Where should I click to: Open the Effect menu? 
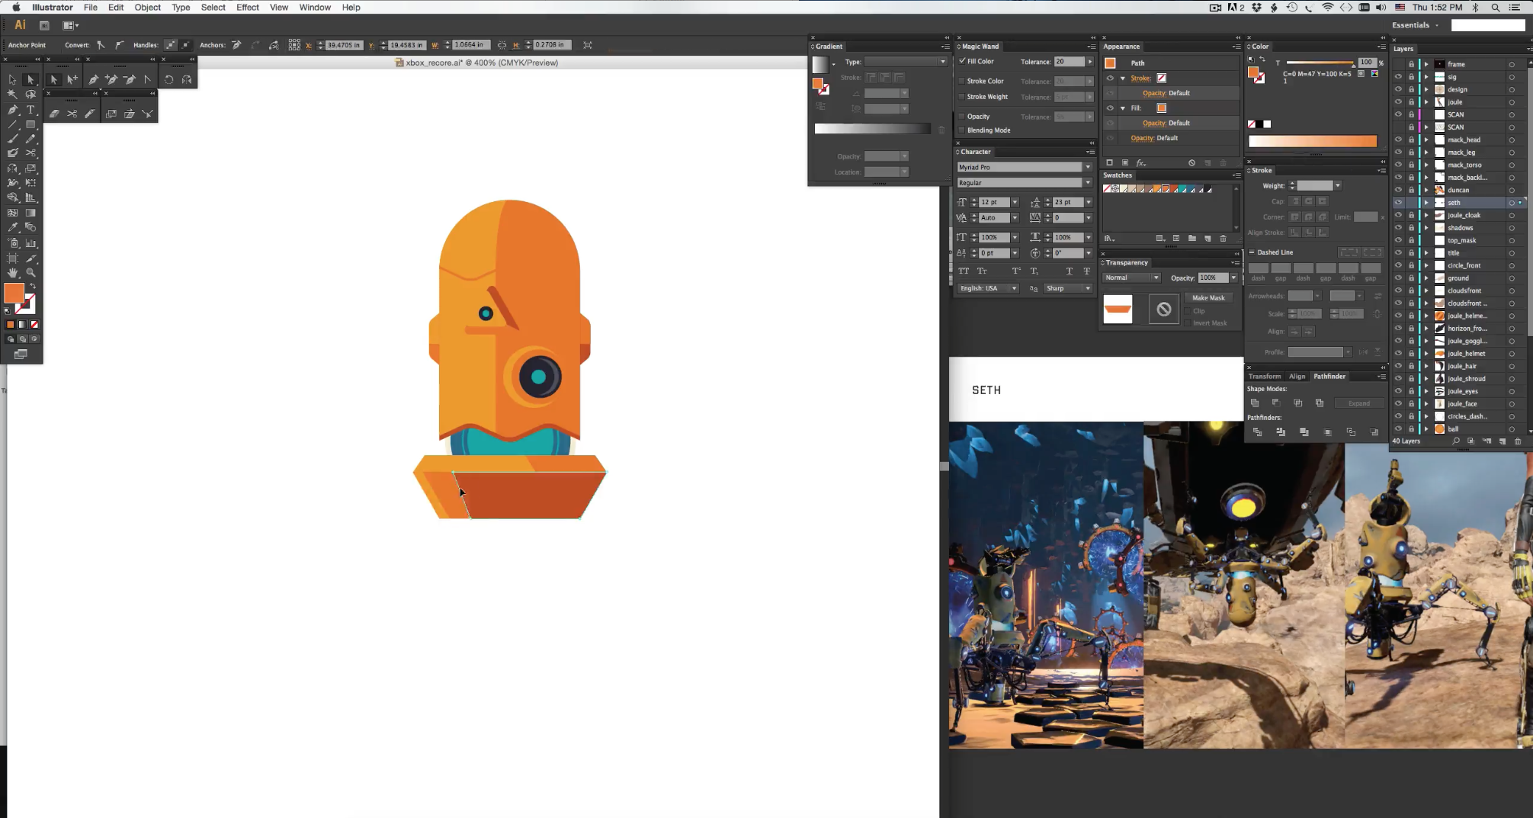point(248,8)
